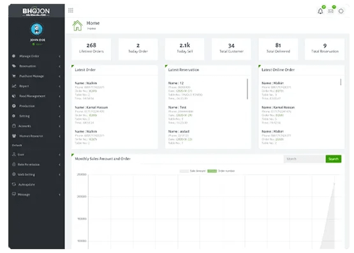The height and width of the screenshot is (253, 354).
Task: Open the Lifetime Orders stat card
Action: (x=91, y=49)
